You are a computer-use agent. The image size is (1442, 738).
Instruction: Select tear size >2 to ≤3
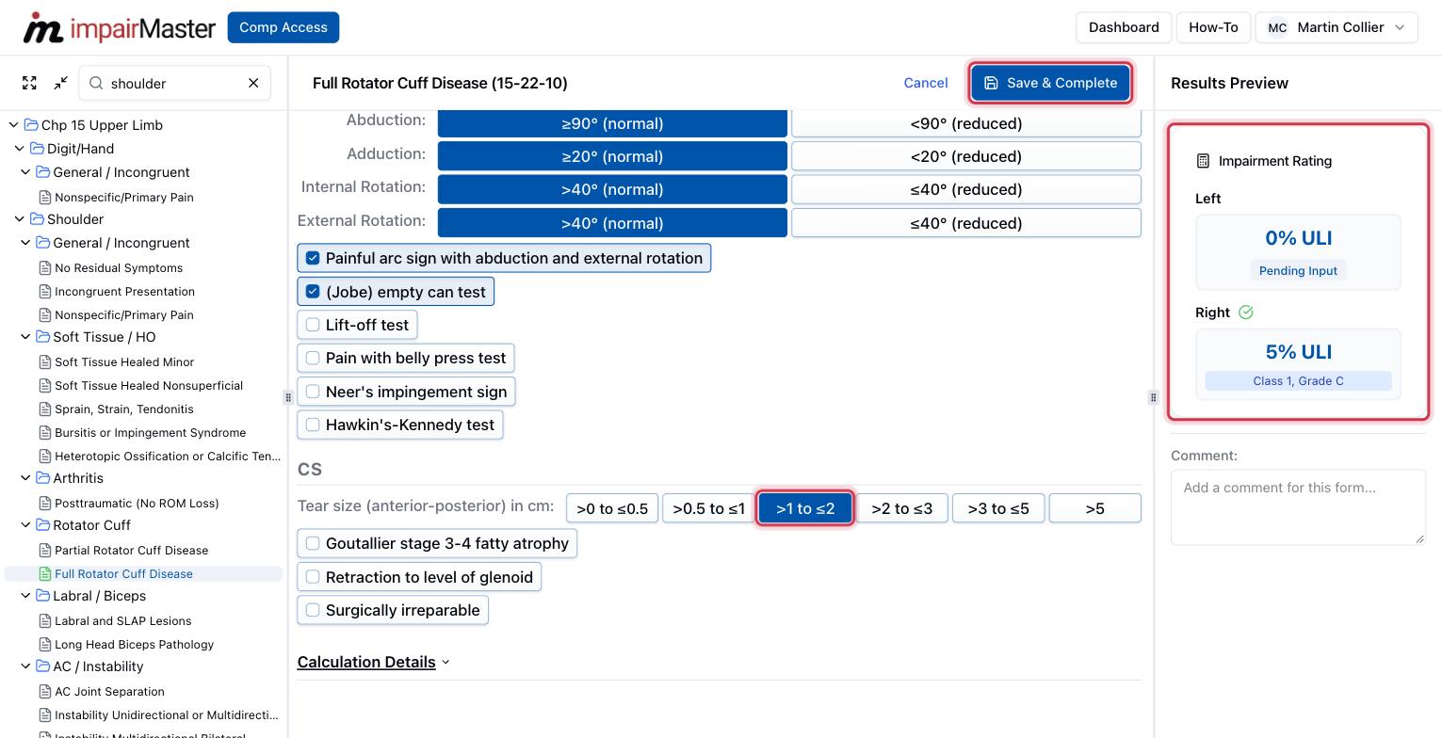click(901, 508)
